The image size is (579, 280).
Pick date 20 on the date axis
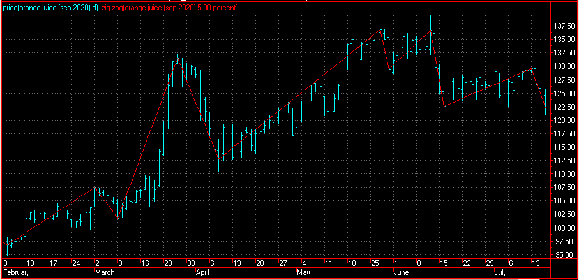coord(260,263)
